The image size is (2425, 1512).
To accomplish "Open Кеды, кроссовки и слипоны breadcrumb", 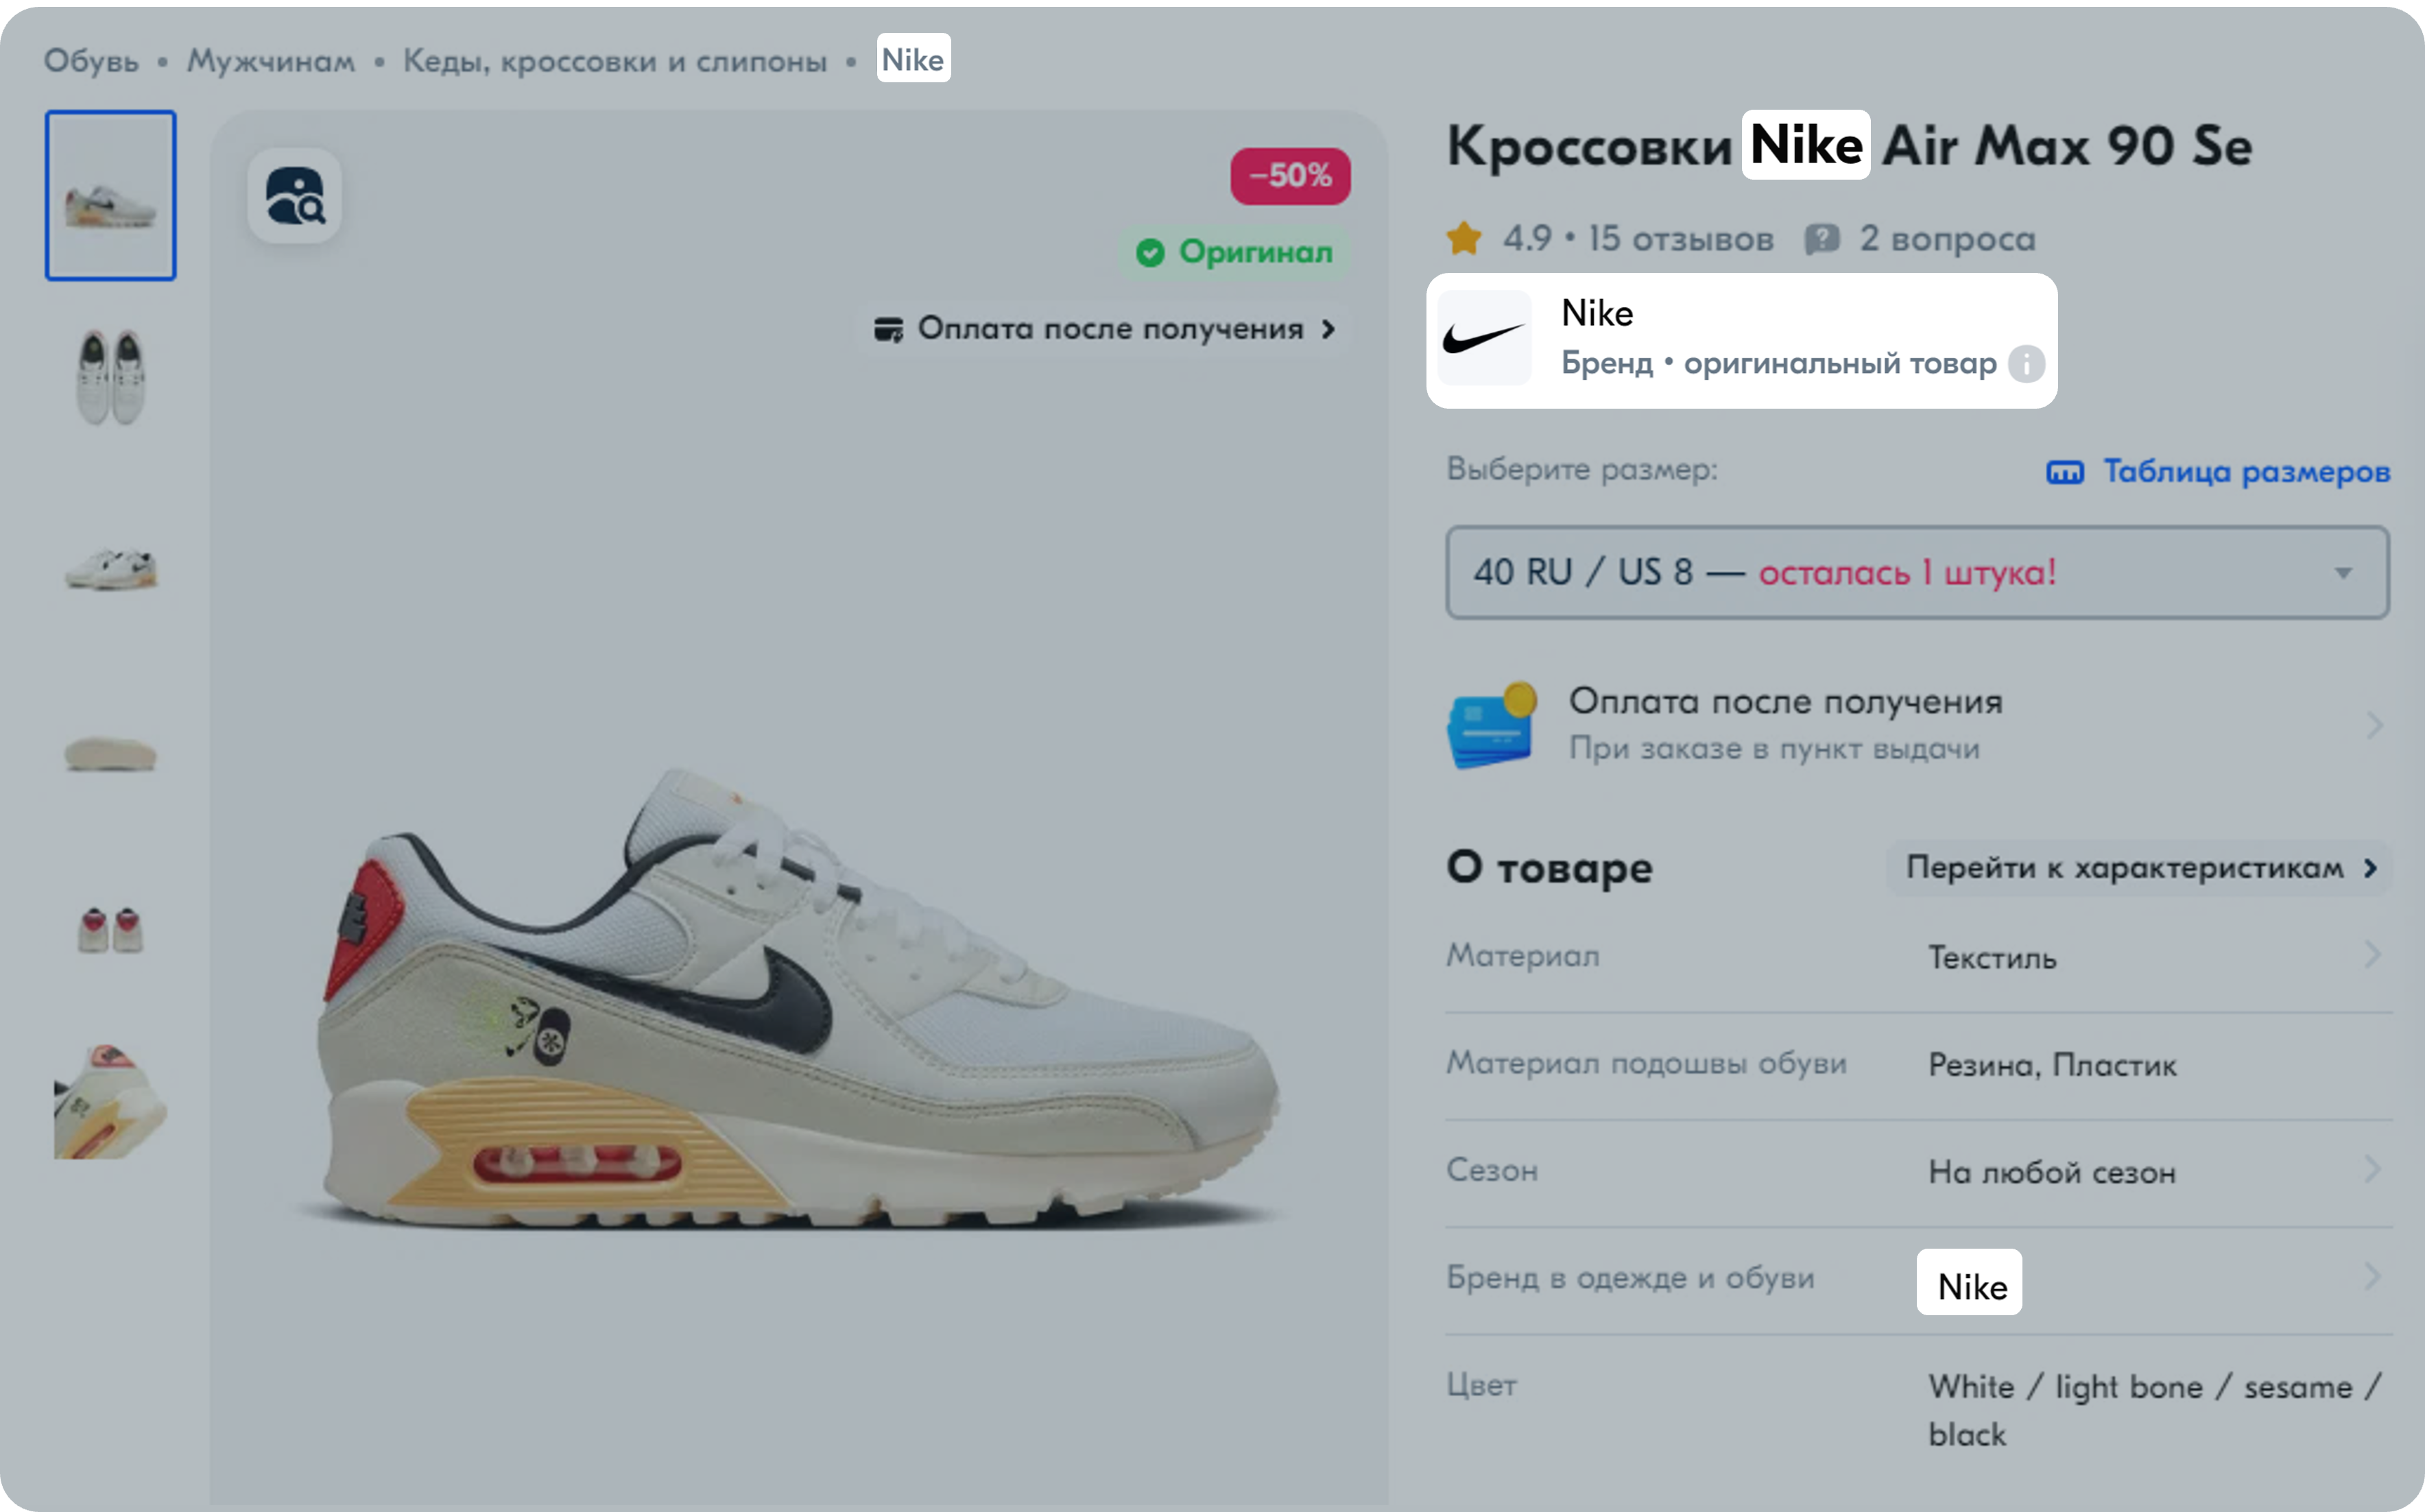I will 615,60.
